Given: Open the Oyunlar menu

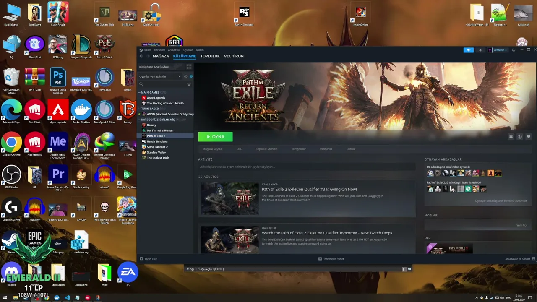Looking at the screenshot, I should point(188,50).
